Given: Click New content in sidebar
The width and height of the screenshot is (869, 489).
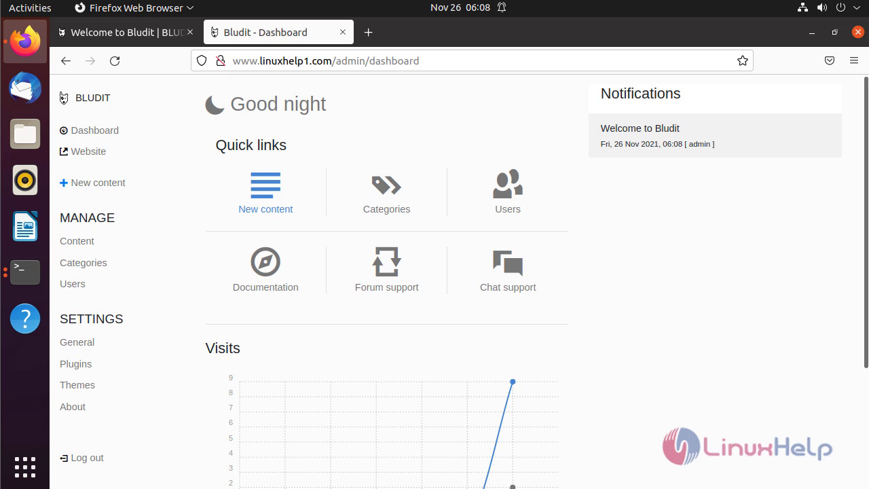Looking at the screenshot, I should point(92,183).
